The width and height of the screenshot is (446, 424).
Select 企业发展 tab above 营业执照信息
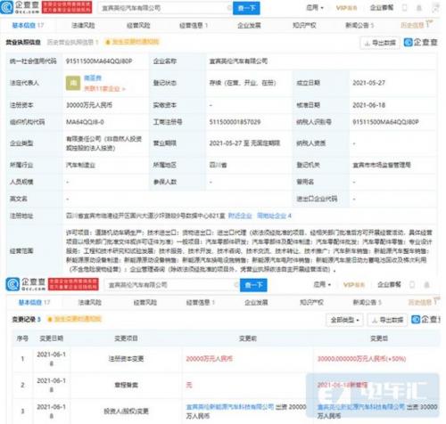(249, 25)
